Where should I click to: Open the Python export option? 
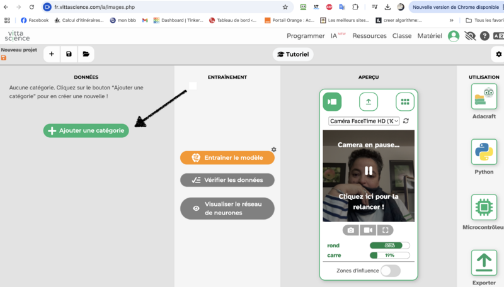coord(484,153)
